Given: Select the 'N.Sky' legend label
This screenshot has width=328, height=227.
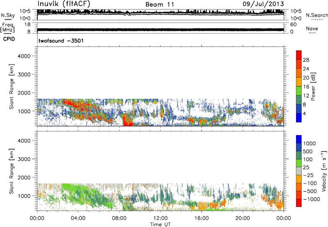Looking at the screenshot, I should 8,15.
